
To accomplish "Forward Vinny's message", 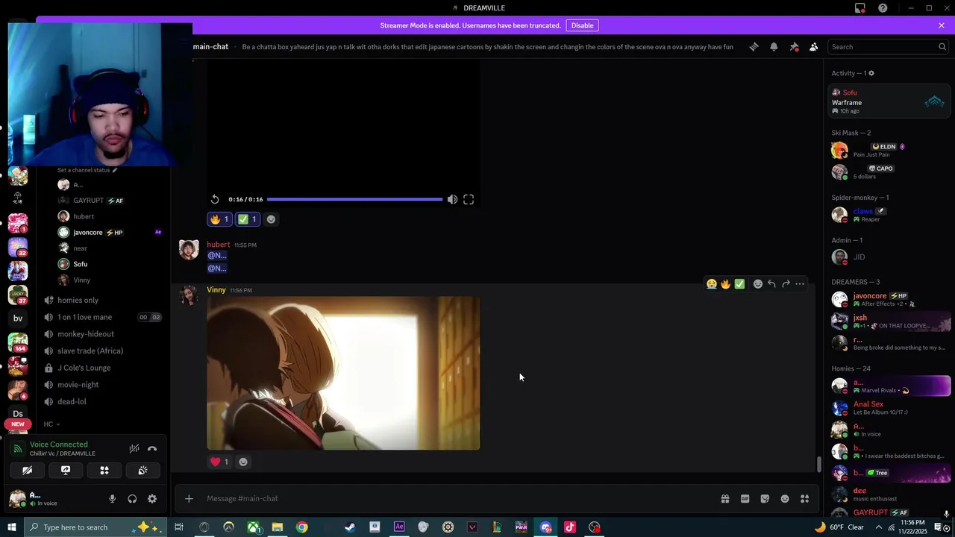I will (x=786, y=283).
